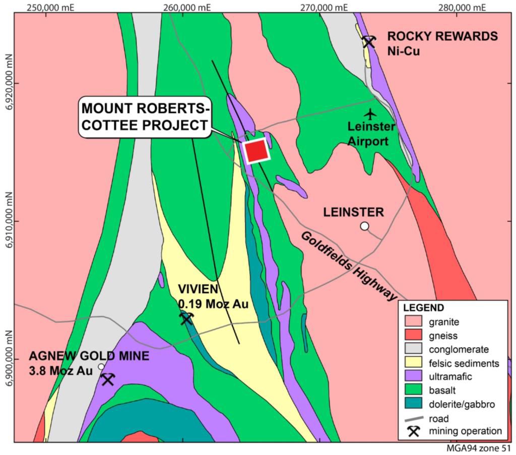Pick the ultramafic purple legend swatch

tap(415, 377)
